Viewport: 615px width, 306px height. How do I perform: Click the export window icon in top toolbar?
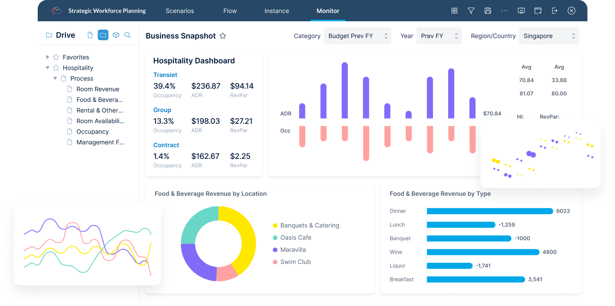coord(538,10)
